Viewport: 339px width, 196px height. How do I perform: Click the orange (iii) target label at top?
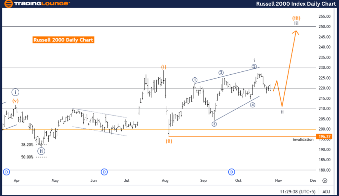point(296,18)
